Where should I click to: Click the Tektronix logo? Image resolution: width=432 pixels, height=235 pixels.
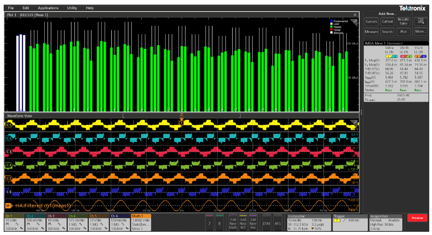point(412,8)
